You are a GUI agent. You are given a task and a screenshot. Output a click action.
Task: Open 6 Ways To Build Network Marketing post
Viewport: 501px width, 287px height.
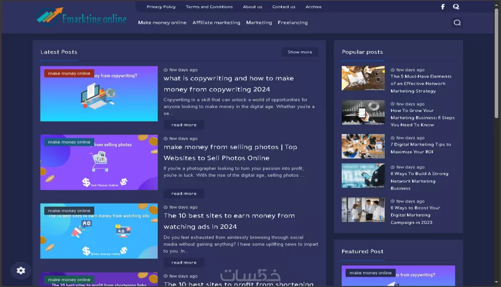click(x=419, y=181)
